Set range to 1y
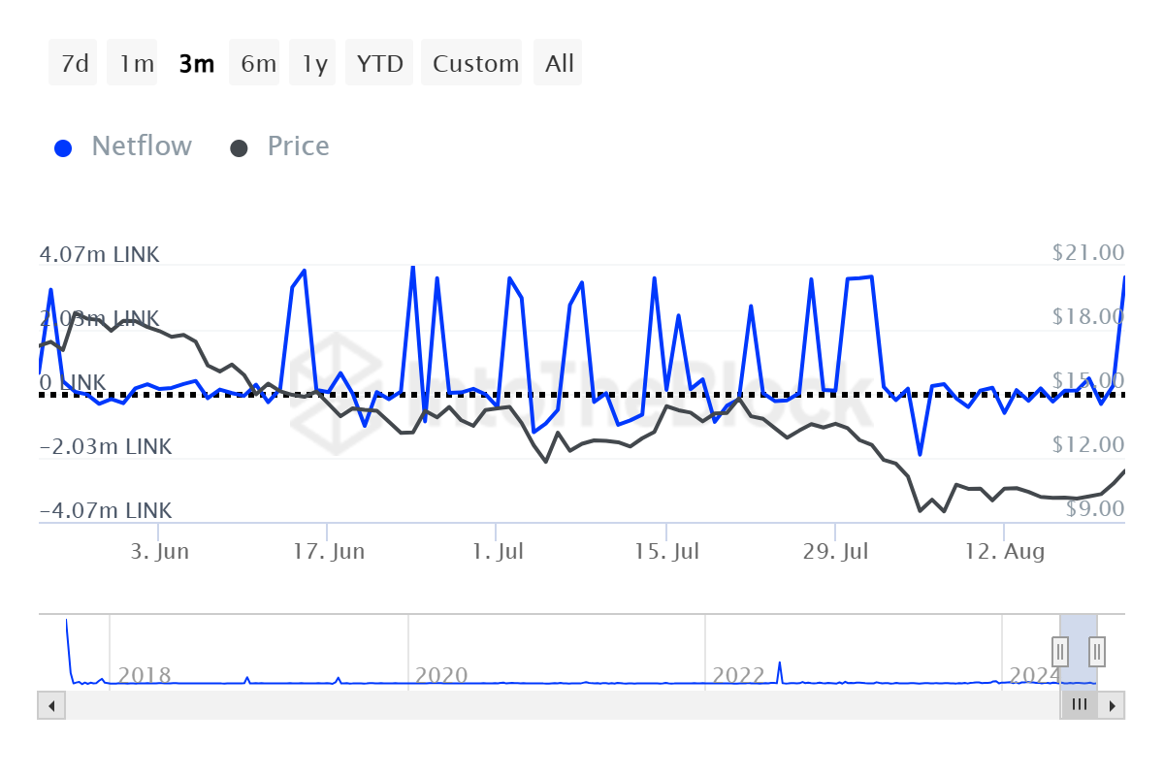Image resolution: width=1164 pixels, height=776 pixels. click(x=314, y=64)
